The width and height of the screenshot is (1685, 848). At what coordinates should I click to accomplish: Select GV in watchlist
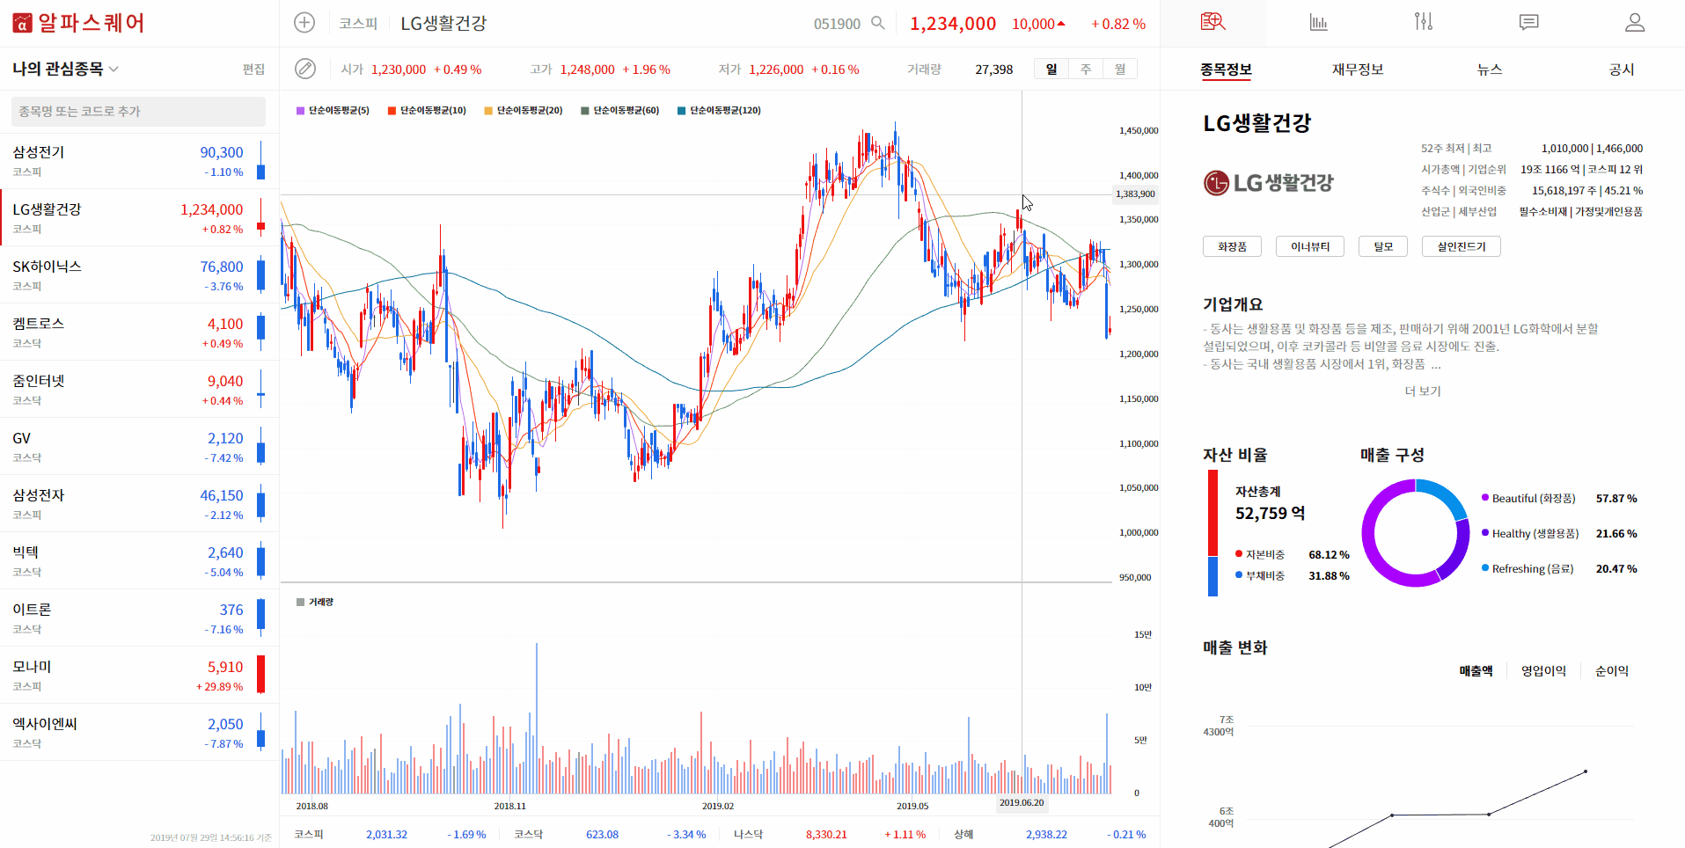tap(139, 447)
